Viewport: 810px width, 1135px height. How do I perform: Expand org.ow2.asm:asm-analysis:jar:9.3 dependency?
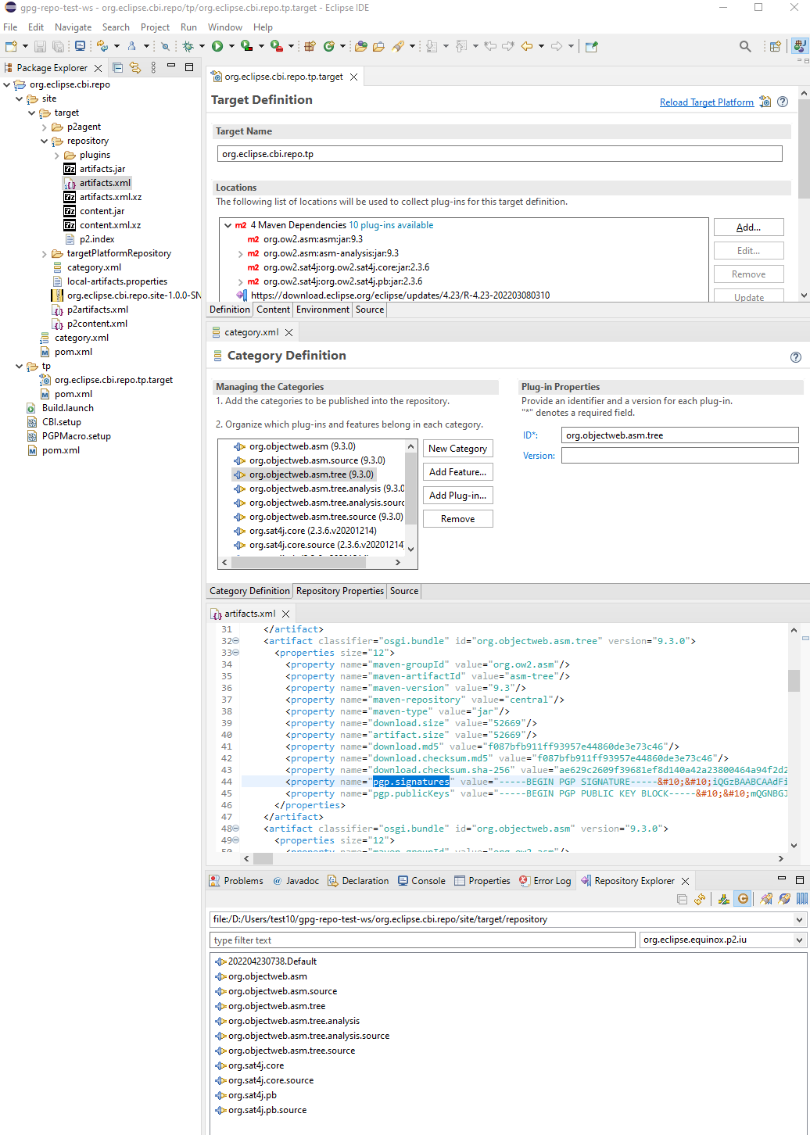click(x=241, y=253)
